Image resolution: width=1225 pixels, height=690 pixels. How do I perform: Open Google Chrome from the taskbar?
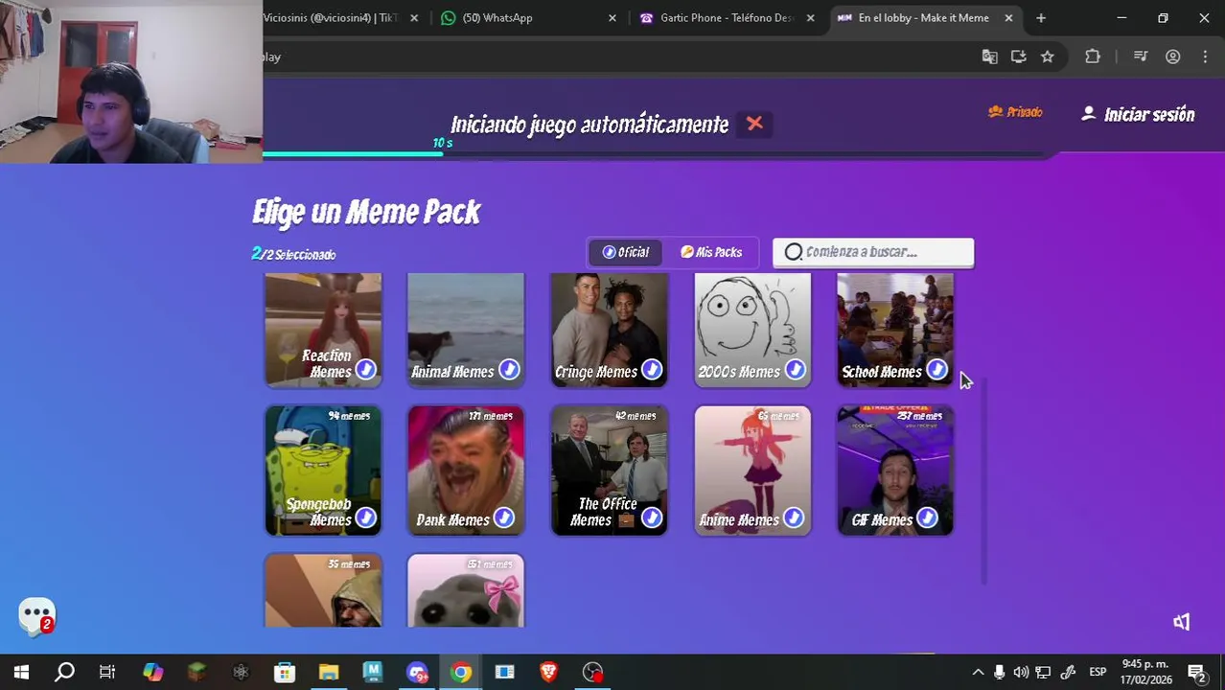pyautogui.click(x=461, y=672)
